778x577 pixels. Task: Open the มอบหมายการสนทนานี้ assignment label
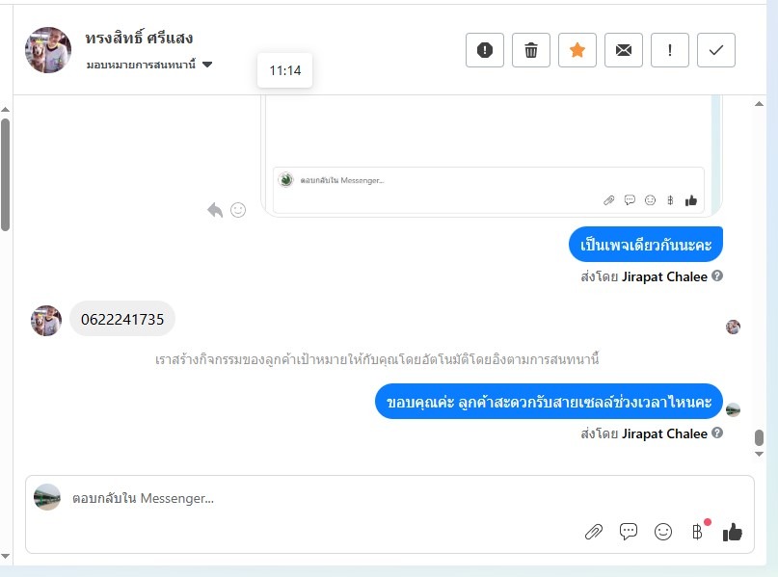coord(141,65)
